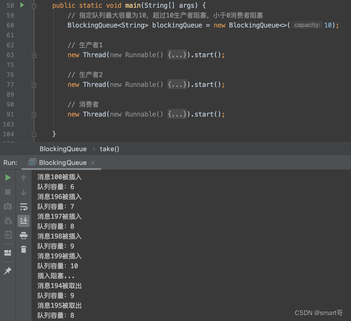Click the console line '消息196被插入'
351x321 pixels.
tap(59, 197)
